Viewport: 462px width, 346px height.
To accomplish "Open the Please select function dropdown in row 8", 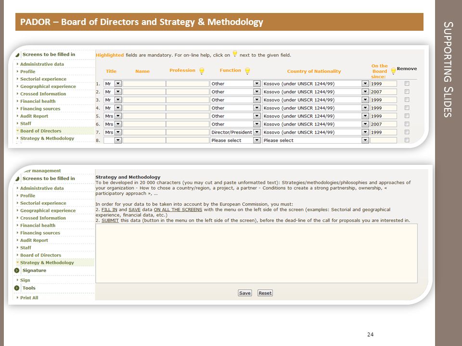I will tap(257, 140).
